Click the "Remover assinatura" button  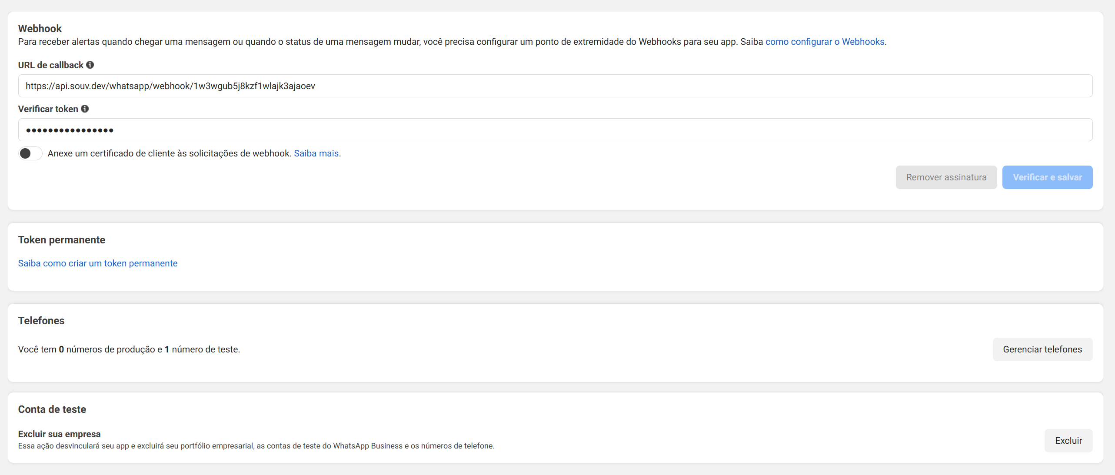click(x=946, y=177)
